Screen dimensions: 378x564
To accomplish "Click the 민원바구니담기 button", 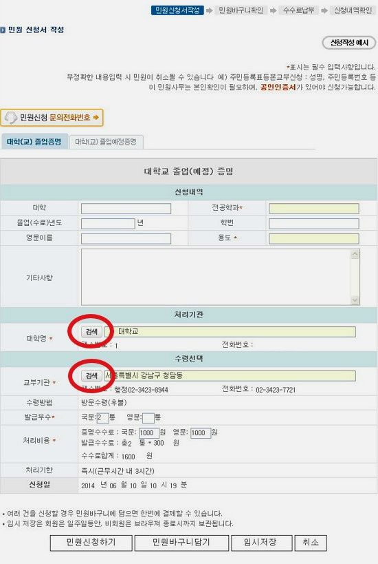I will [181, 543].
